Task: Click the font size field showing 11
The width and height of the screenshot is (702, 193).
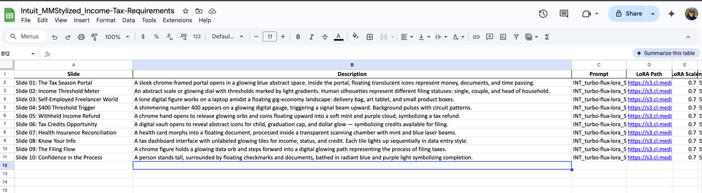Action: (270, 37)
